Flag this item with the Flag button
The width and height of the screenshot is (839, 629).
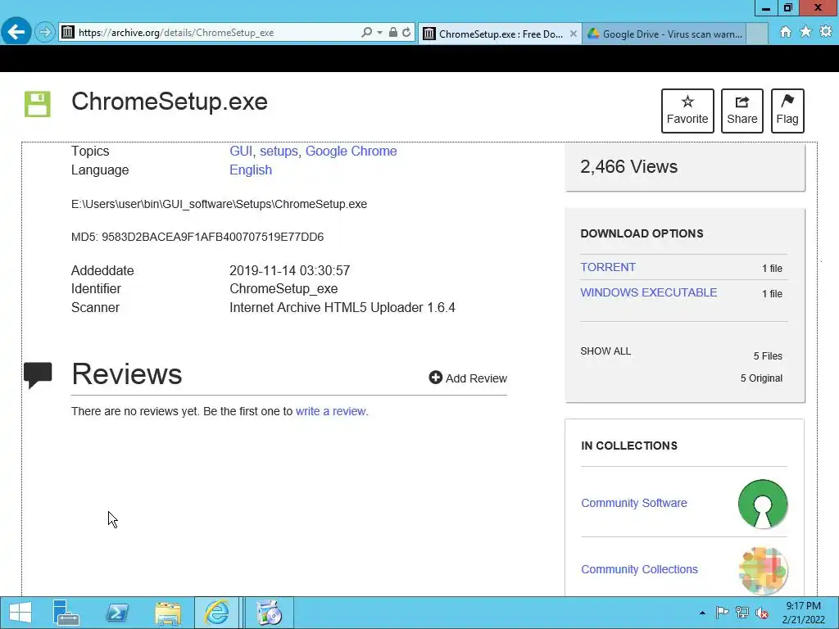(x=787, y=111)
